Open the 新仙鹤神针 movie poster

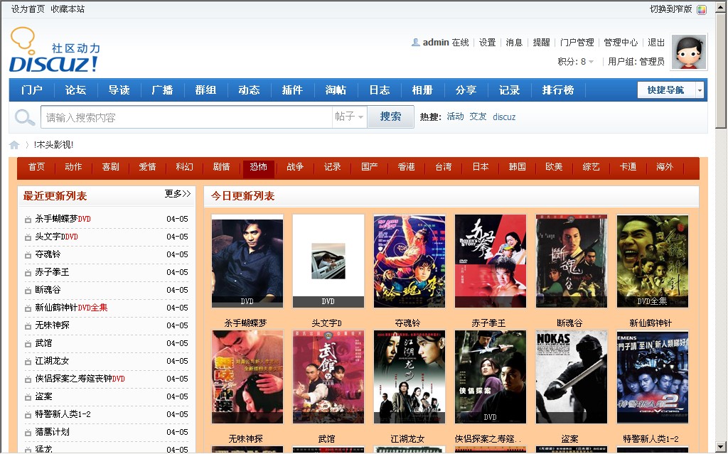(x=653, y=261)
